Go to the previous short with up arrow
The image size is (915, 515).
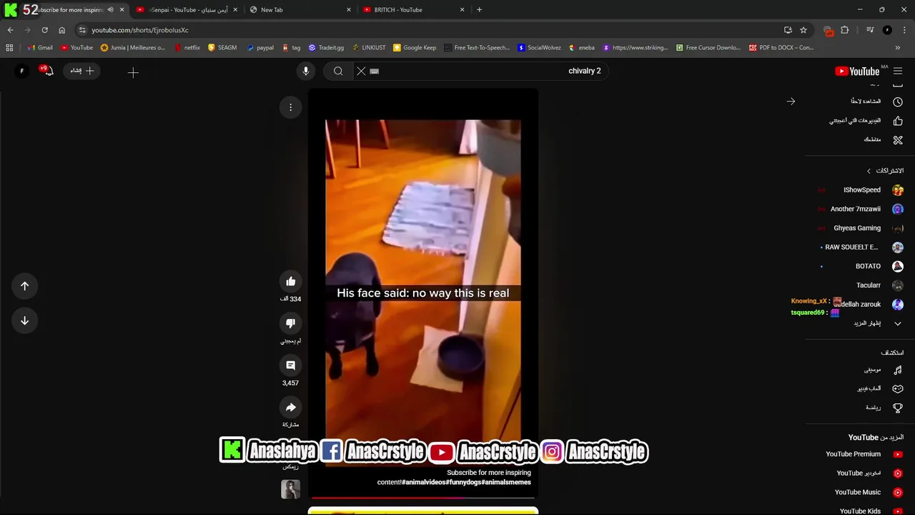point(24,286)
